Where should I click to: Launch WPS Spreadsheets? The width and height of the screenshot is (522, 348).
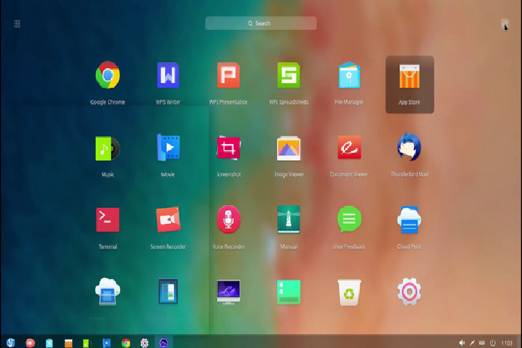click(289, 75)
